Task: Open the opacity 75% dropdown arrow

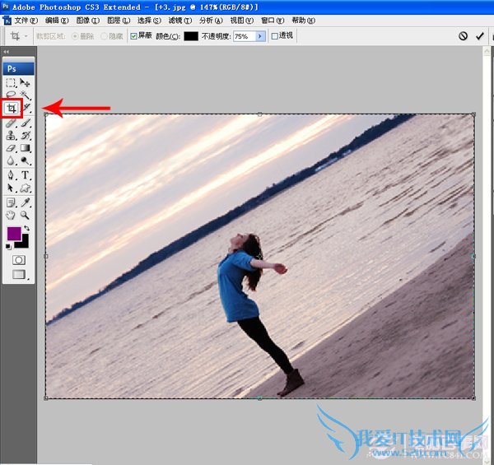Action: tap(261, 36)
